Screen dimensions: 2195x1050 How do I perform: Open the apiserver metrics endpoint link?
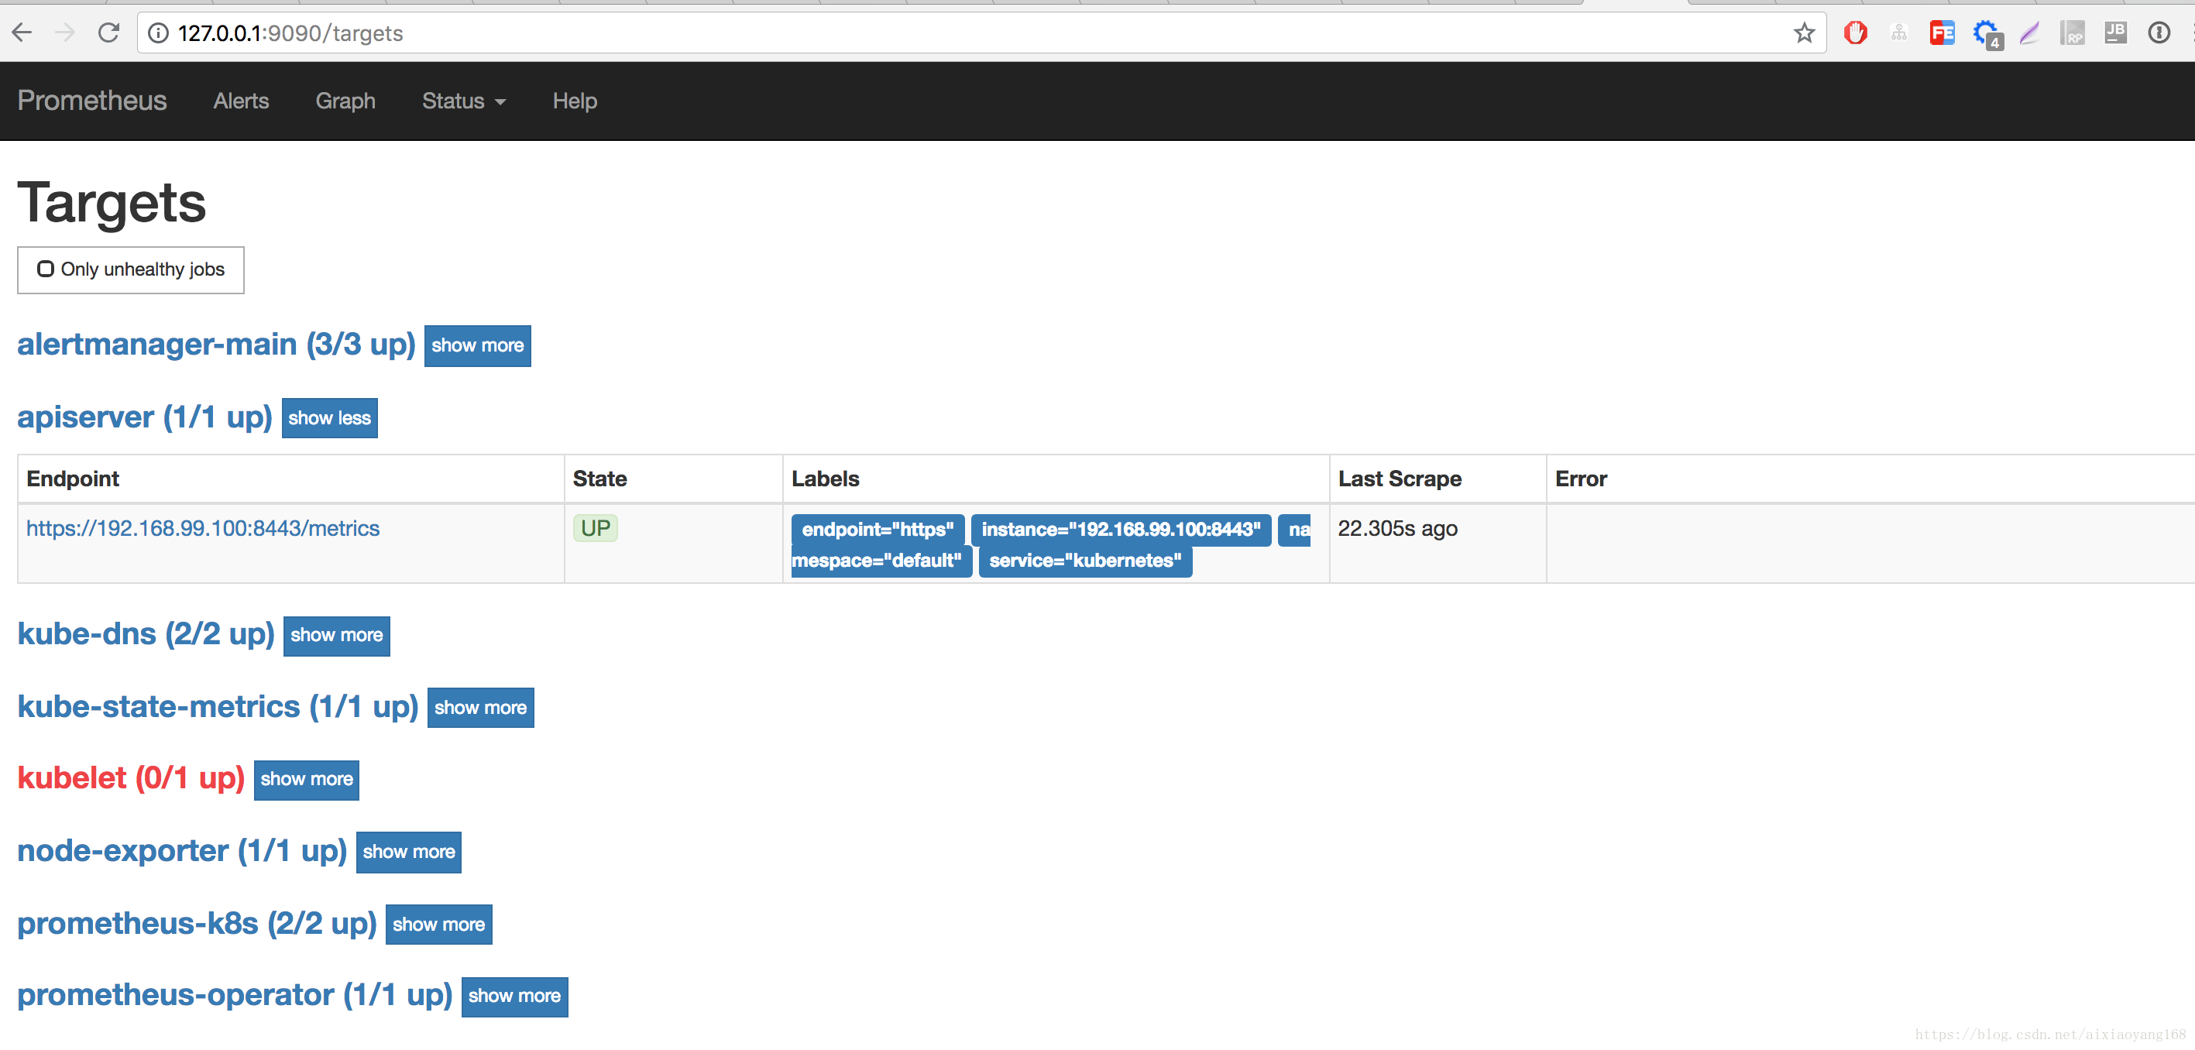(203, 528)
